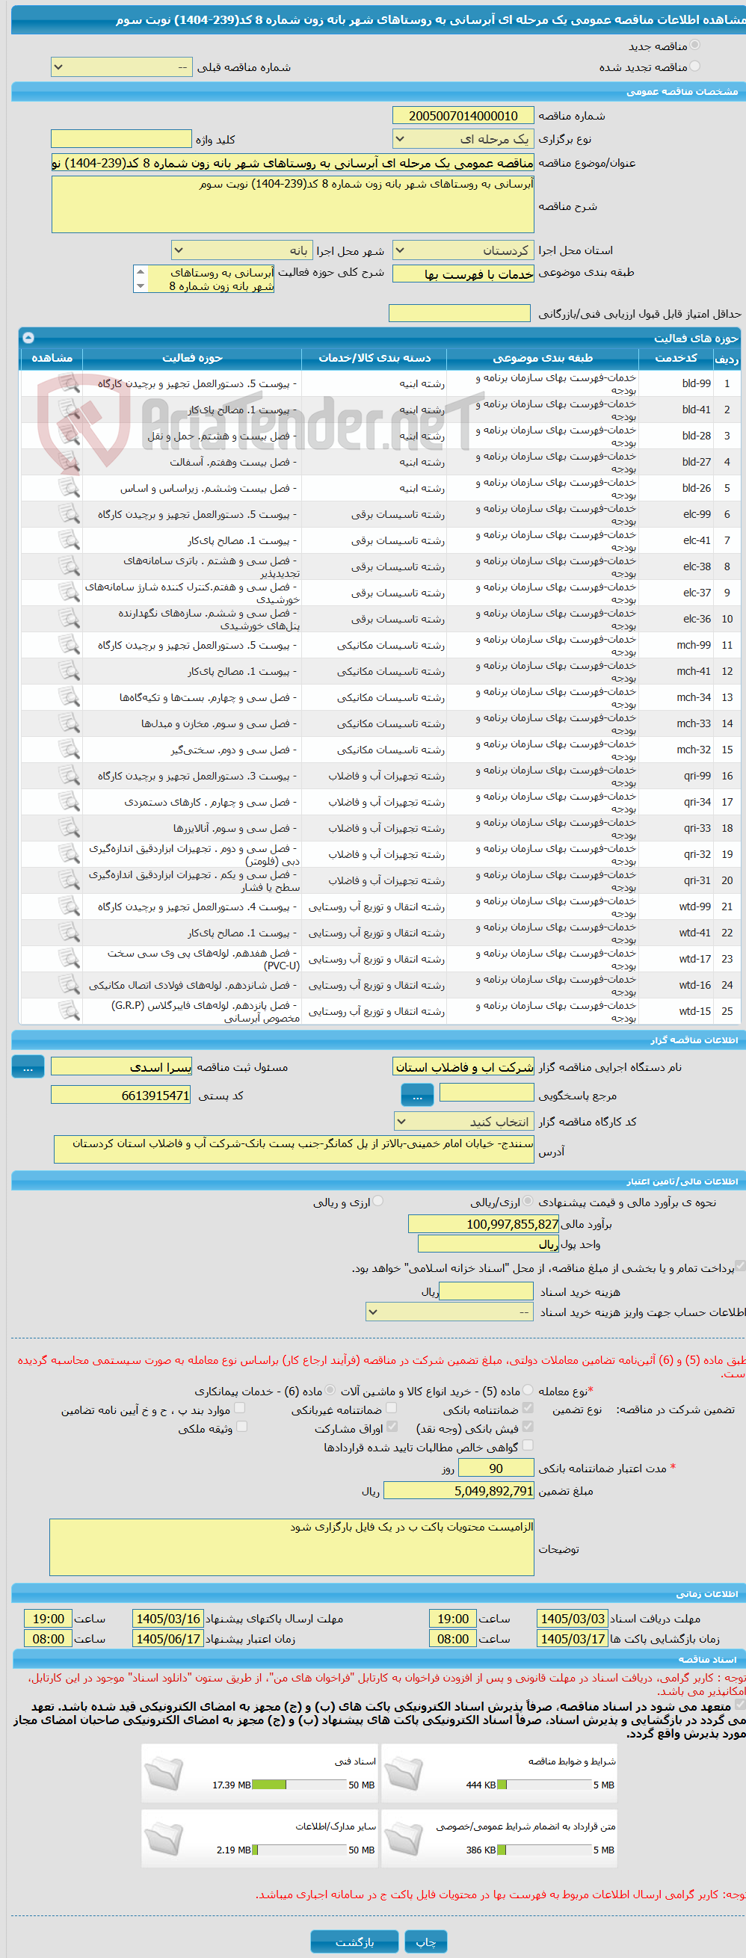
Task: Click the return button
Action: (354, 1942)
